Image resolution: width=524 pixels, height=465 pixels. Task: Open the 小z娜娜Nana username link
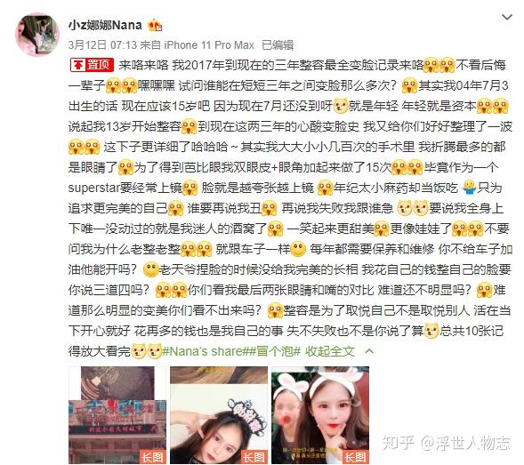click(x=105, y=25)
